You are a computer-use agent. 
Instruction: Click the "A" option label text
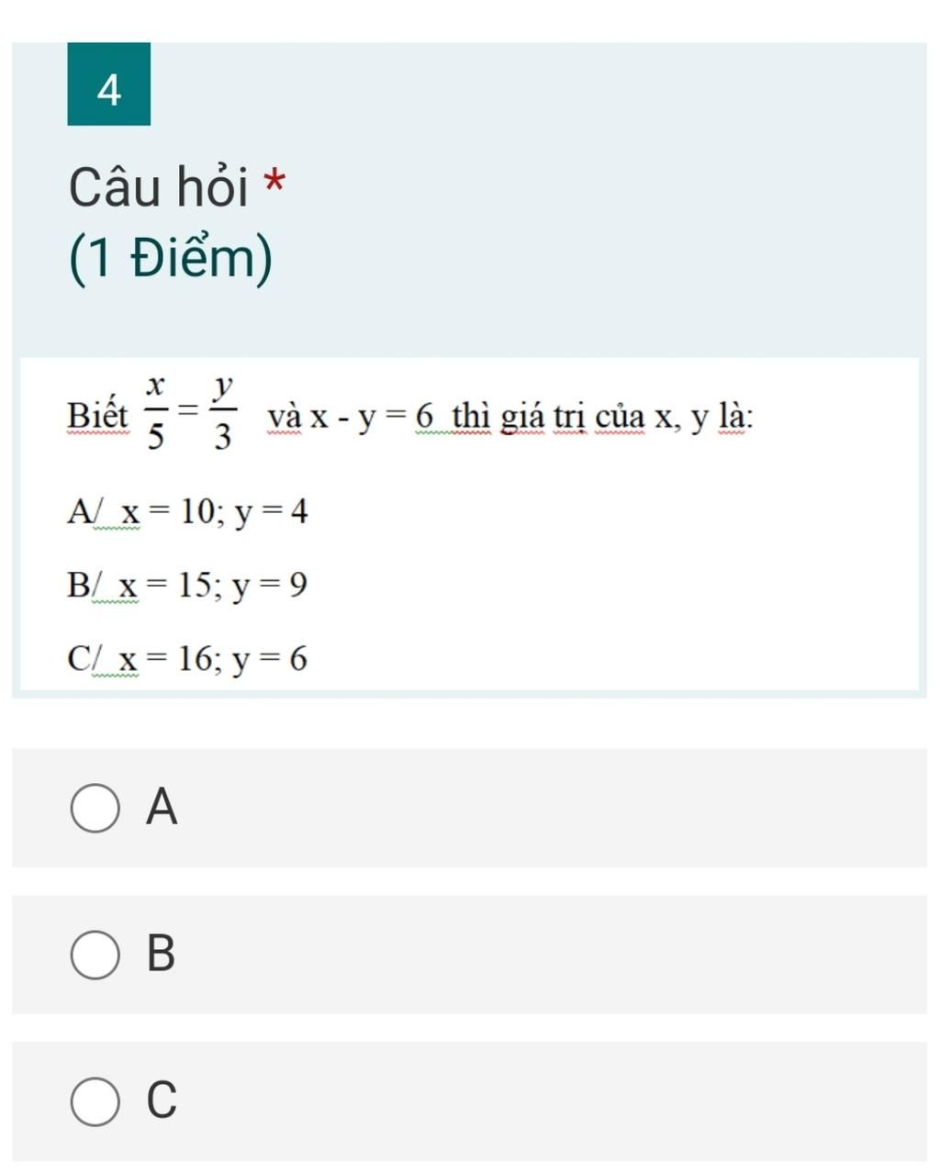point(162,807)
